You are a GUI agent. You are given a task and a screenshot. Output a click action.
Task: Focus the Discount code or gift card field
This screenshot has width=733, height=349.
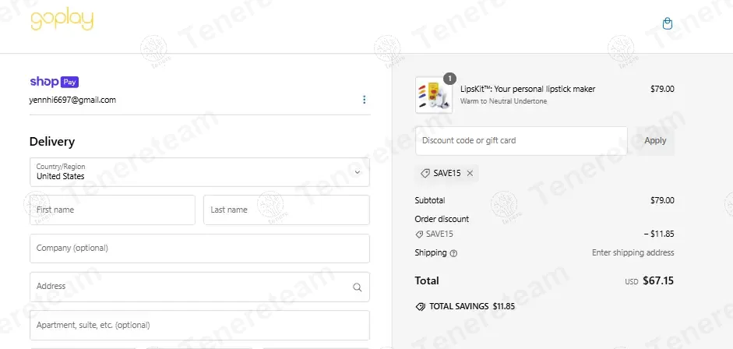point(521,141)
